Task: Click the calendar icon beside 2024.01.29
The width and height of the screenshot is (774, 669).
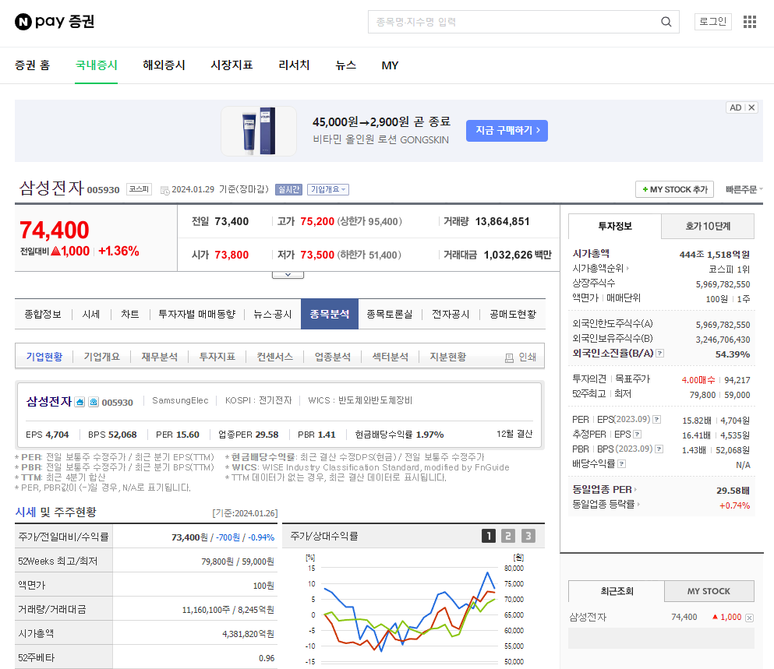Action: click(x=166, y=189)
